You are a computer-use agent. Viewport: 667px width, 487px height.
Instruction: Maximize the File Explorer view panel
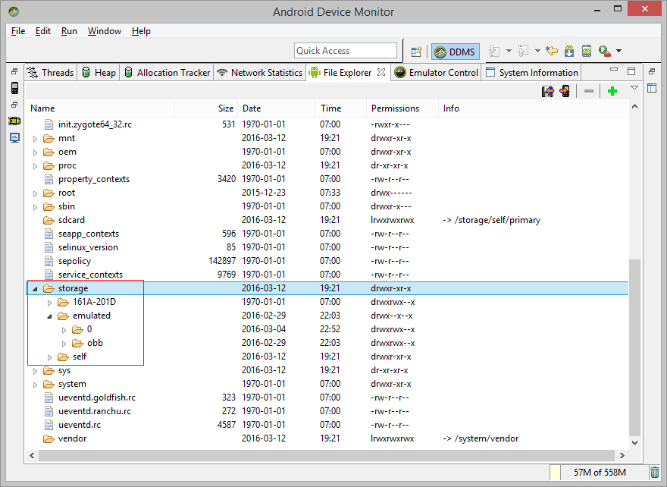coord(631,71)
